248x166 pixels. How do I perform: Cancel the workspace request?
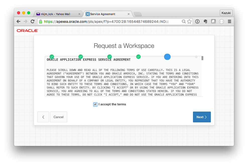(x=59, y=117)
